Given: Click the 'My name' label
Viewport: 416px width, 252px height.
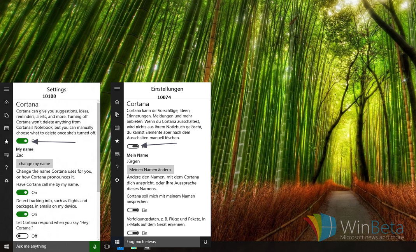Looking at the screenshot, I should 25,149.
